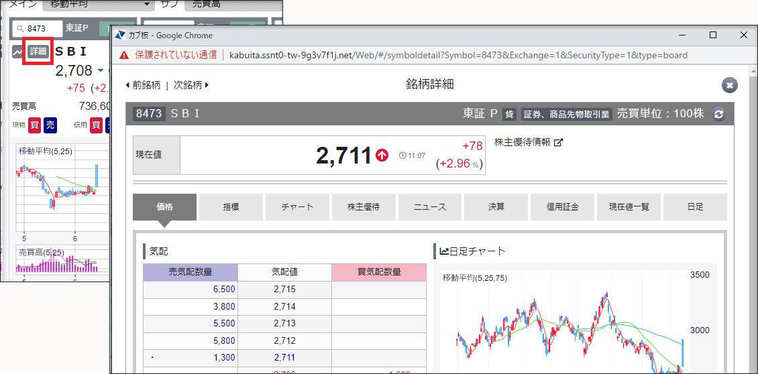This screenshot has height=374, width=758.
Task: Click the sell quantity 5,500 cell
Action: [191, 323]
